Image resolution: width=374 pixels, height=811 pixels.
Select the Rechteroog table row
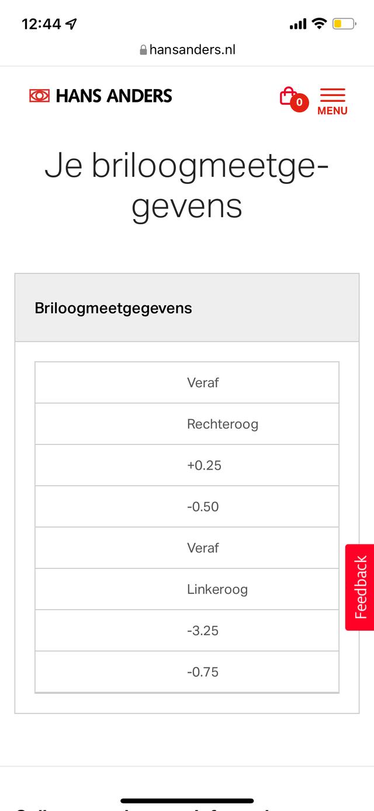(187, 424)
